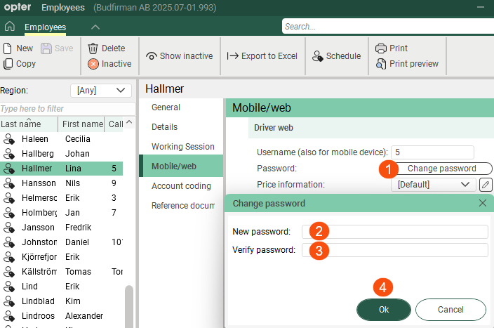Click the New employee toolbar icon

click(x=8, y=48)
